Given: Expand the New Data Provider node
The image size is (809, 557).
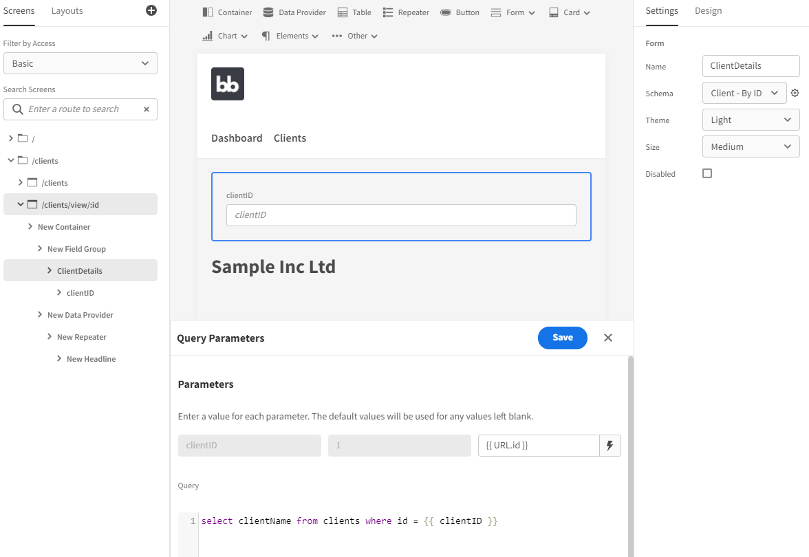Looking at the screenshot, I should click(40, 315).
